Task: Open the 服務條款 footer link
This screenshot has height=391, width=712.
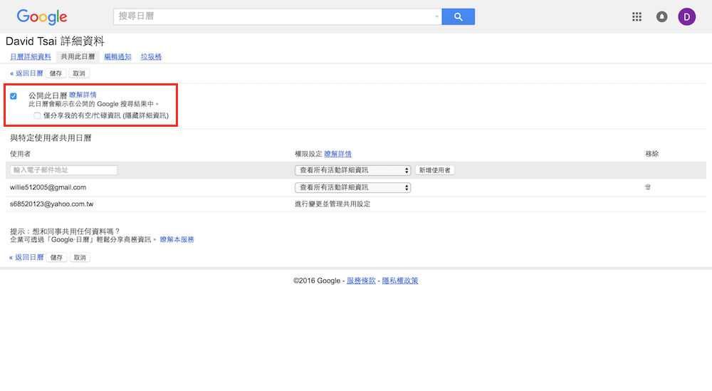Action: pos(361,281)
